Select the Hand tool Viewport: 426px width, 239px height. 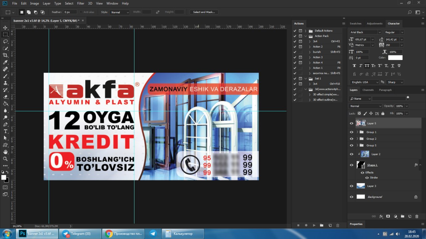coord(5,152)
